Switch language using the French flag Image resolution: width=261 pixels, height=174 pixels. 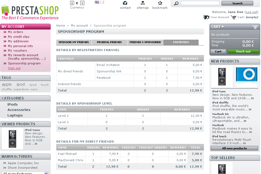102,2
